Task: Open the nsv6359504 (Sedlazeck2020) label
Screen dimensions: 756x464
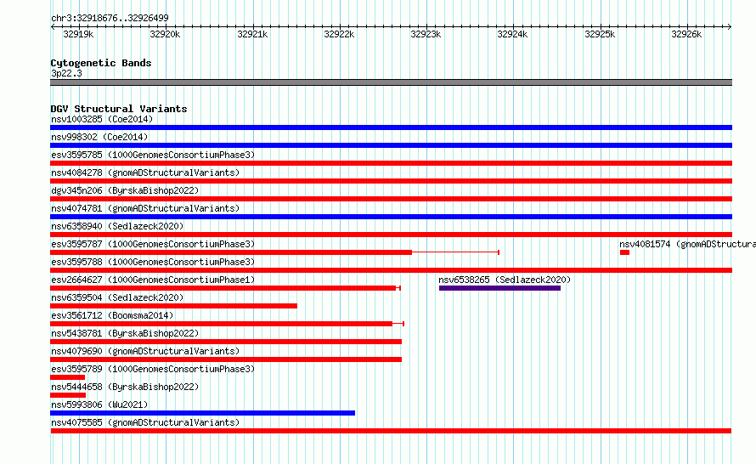Action: pyautogui.click(x=117, y=297)
